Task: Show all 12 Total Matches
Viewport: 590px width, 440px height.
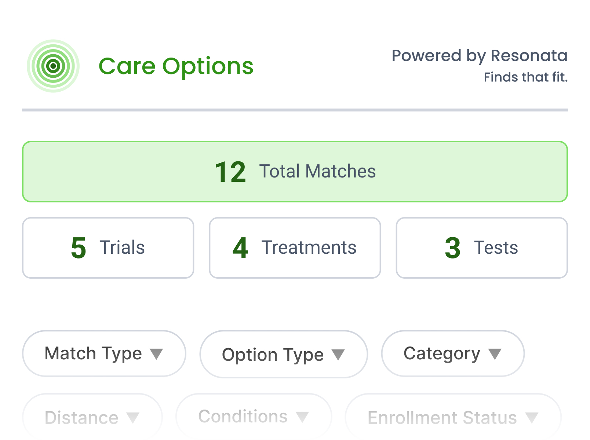Action: click(295, 172)
